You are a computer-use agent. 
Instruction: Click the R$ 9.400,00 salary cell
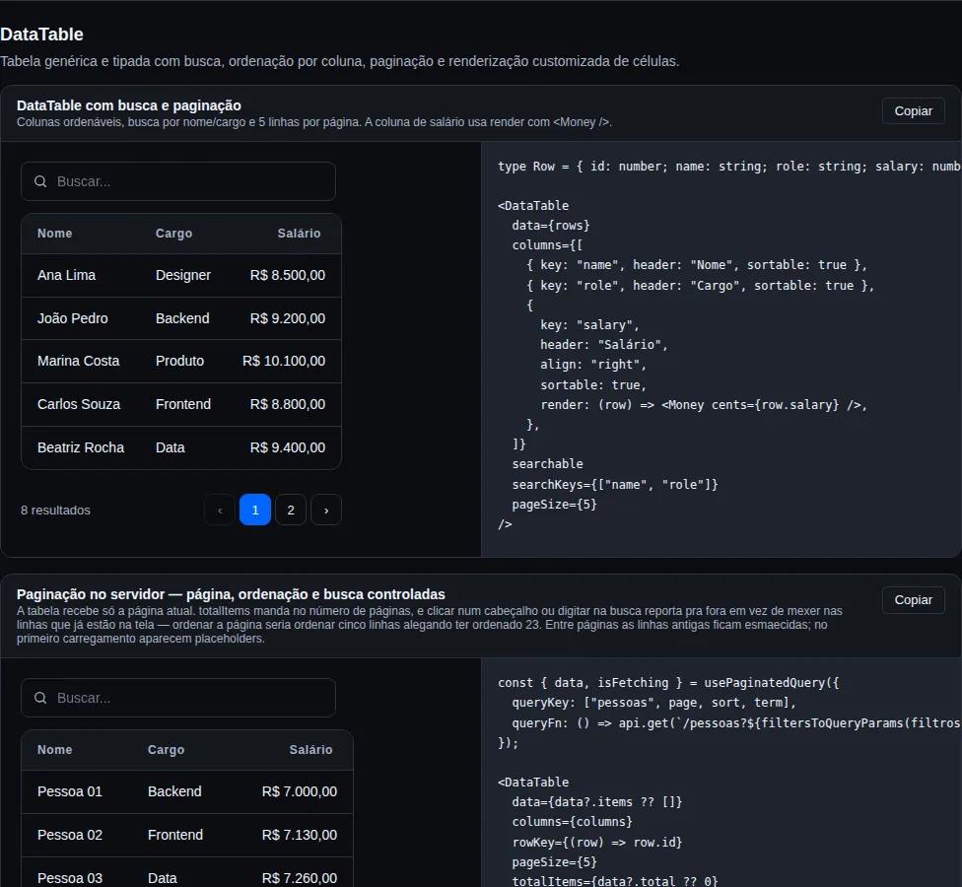[287, 447]
